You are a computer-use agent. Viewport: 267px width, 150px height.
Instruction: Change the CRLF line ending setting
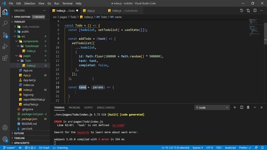point(219,147)
